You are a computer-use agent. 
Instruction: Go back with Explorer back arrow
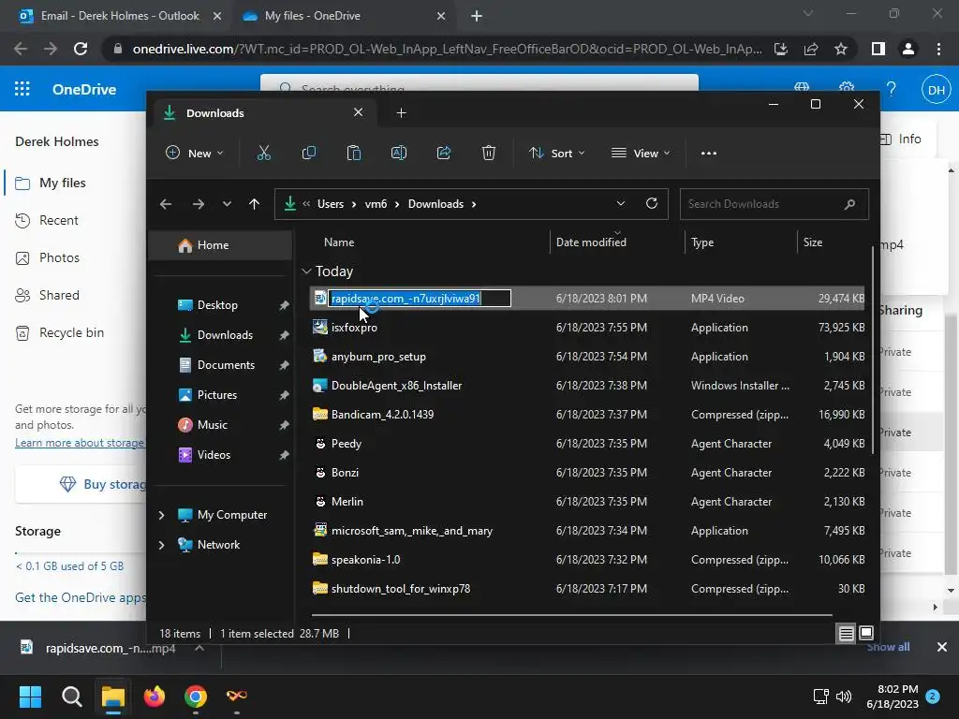[166, 204]
